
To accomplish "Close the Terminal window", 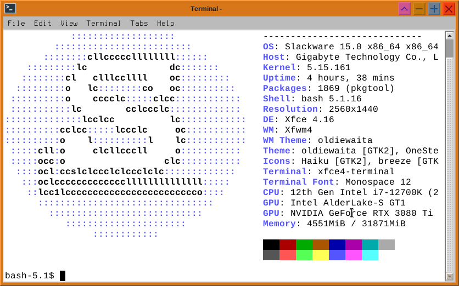I will (449, 9).
